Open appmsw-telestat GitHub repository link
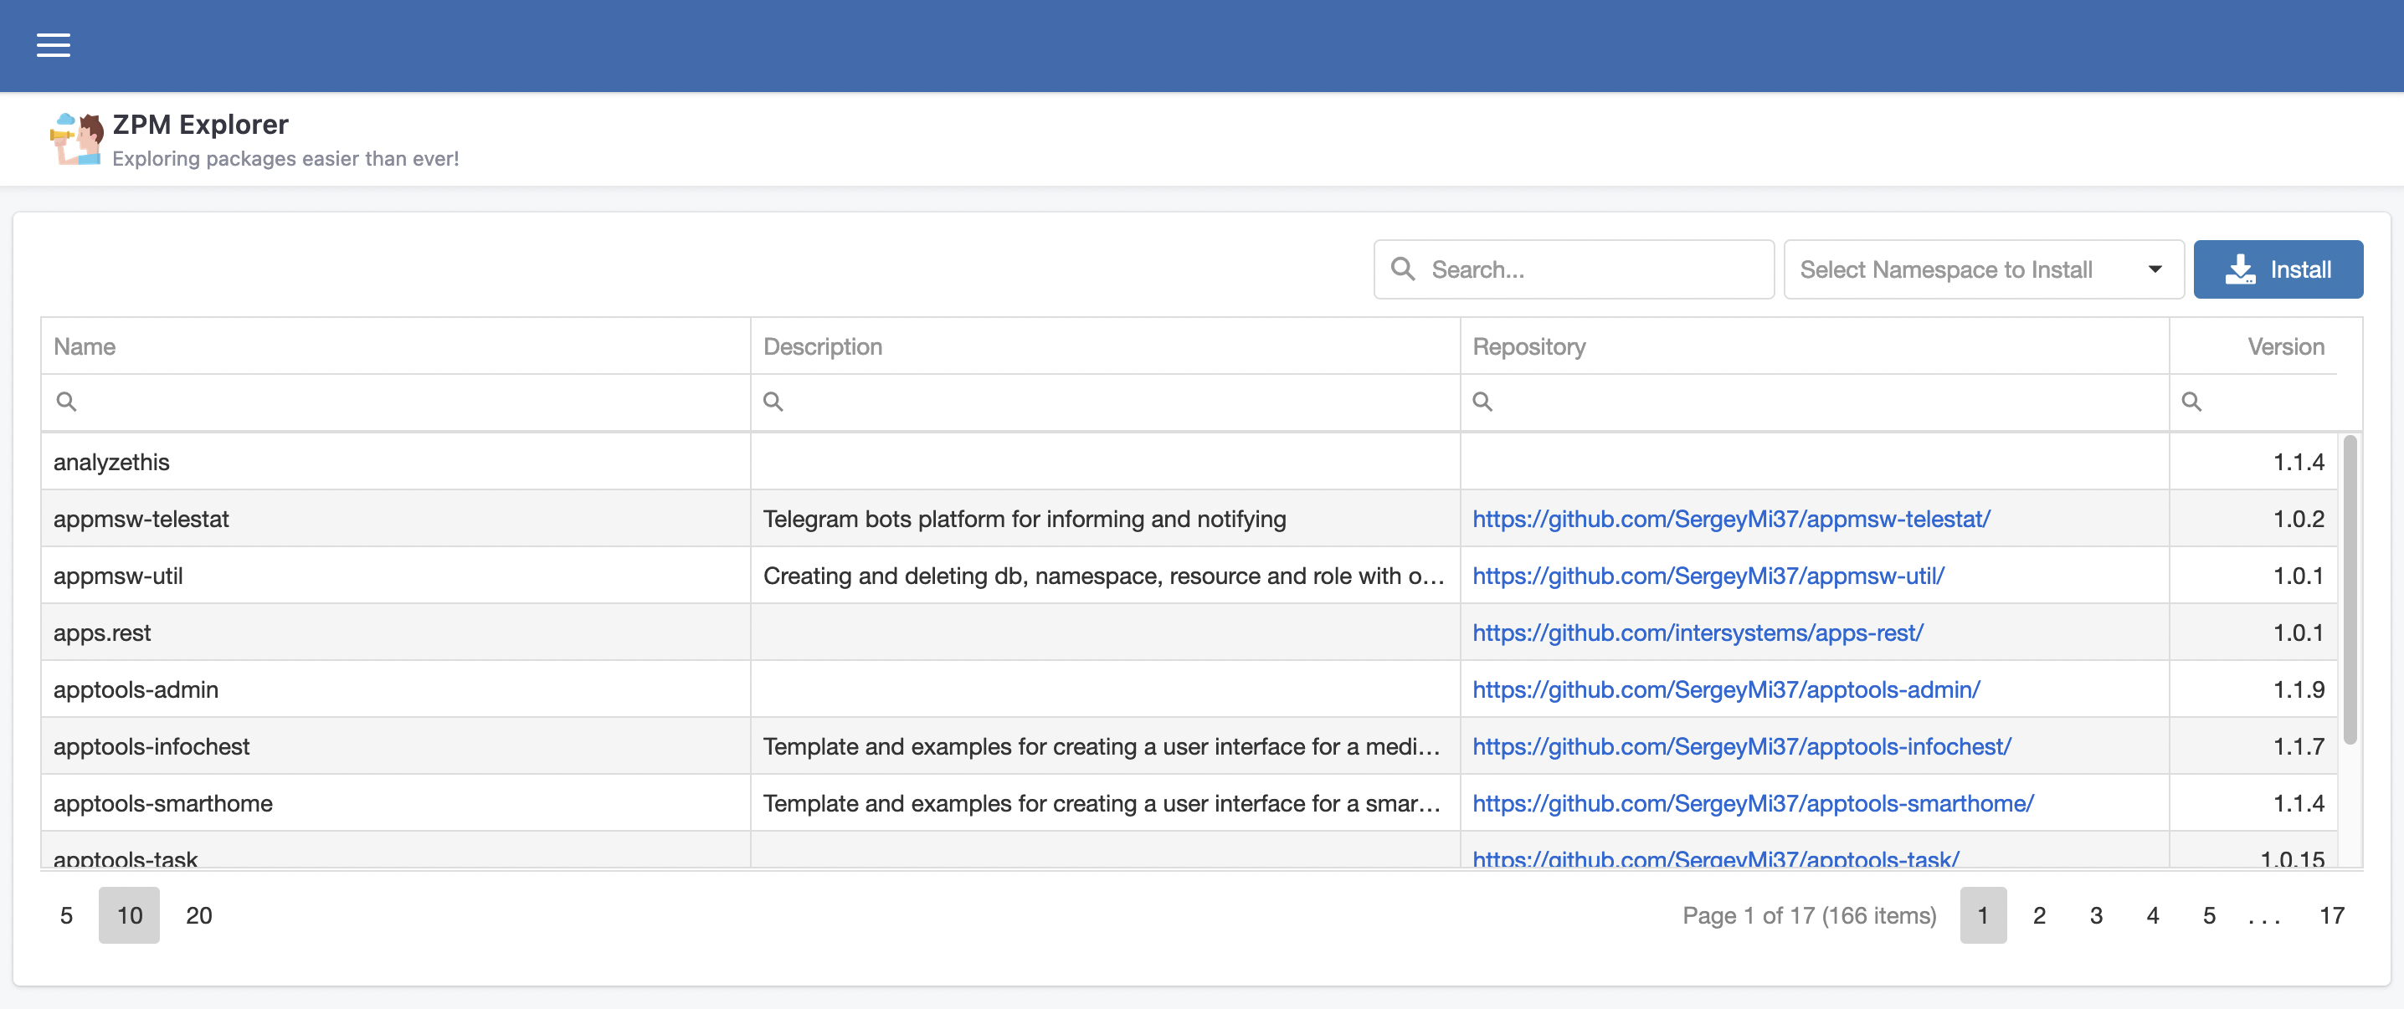 pyautogui.click(x=1730, y=519)
